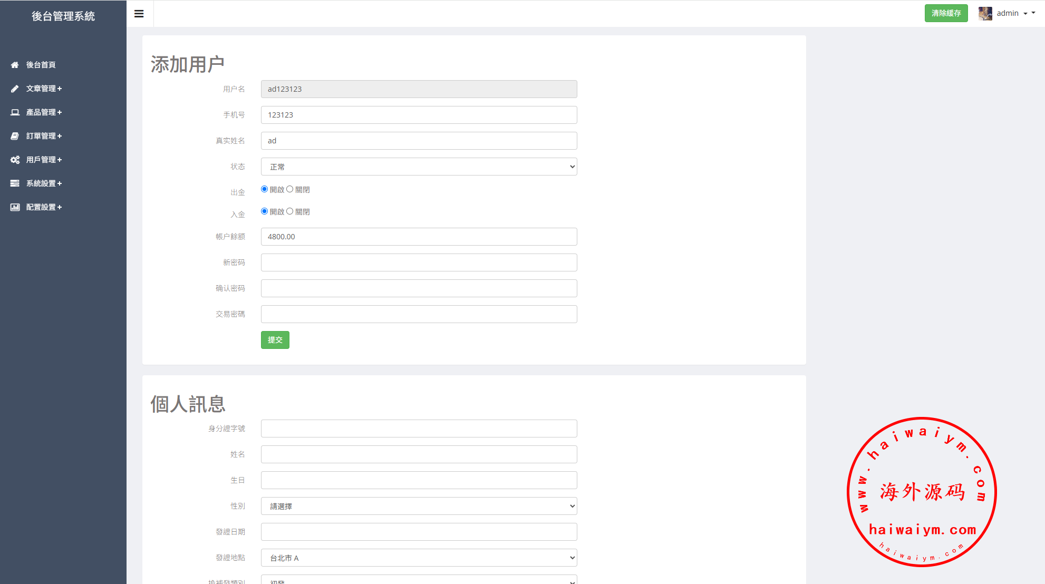Open the 状态 dropdown showing 正常
The image size is (1045, 584).
(419, 167)
